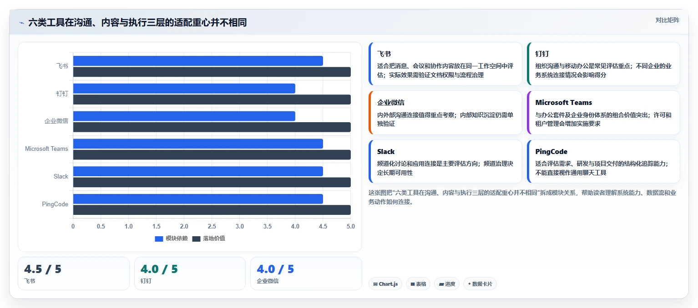The width and height of the screenshot is (698, 308).
Task: Click the blue 模块依赖 bar for 钉钉
Action: click(x=184, y=89)
